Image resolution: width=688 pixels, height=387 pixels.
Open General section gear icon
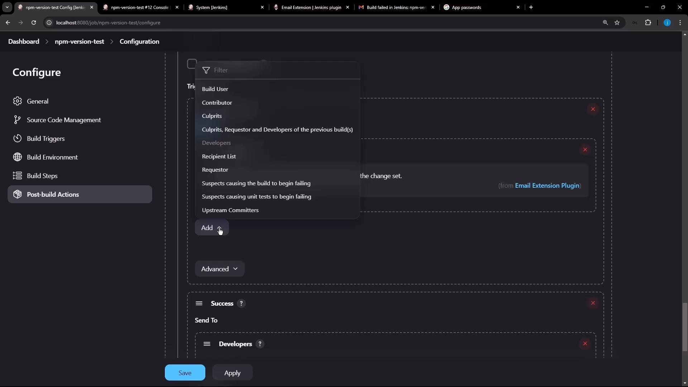tap(17, 101)
